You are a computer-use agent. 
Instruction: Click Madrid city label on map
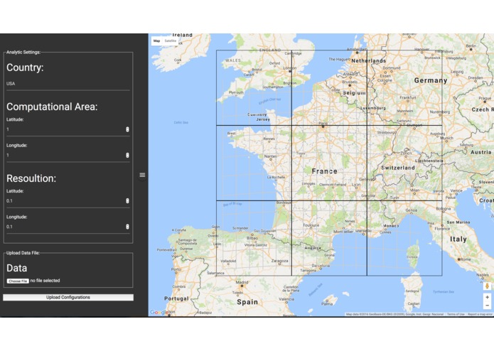(242, 282)
